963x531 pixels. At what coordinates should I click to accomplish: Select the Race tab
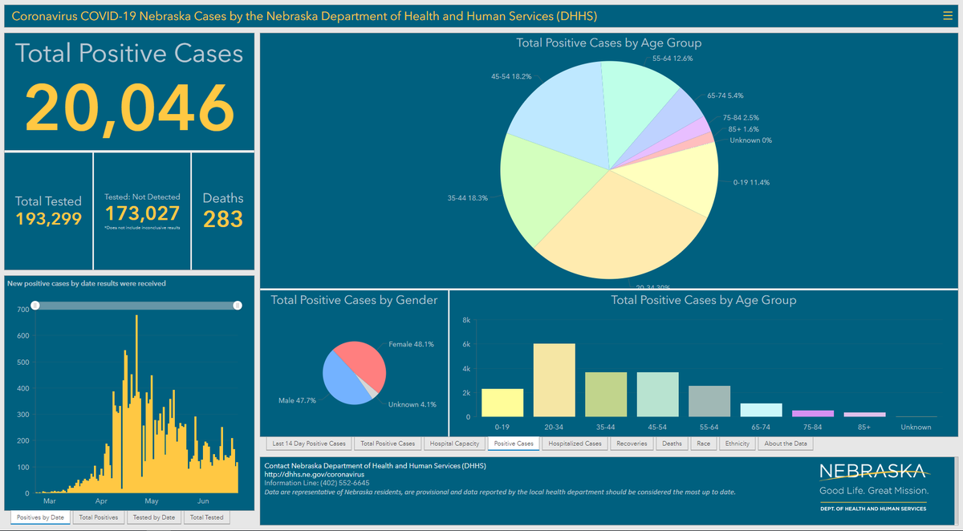pyautogui.click(x=704, y=444)
